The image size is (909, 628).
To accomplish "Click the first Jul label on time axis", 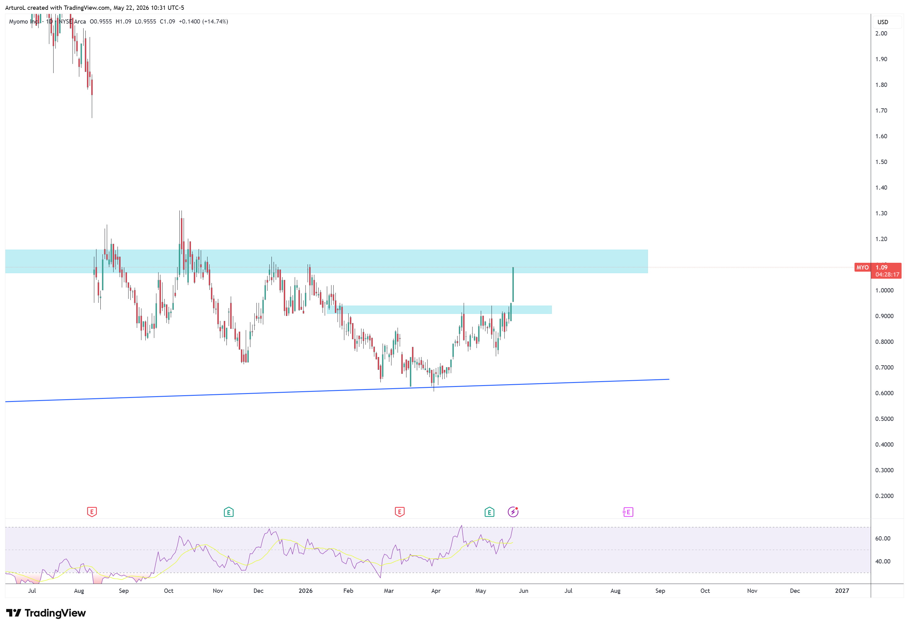I will [32, 591].
